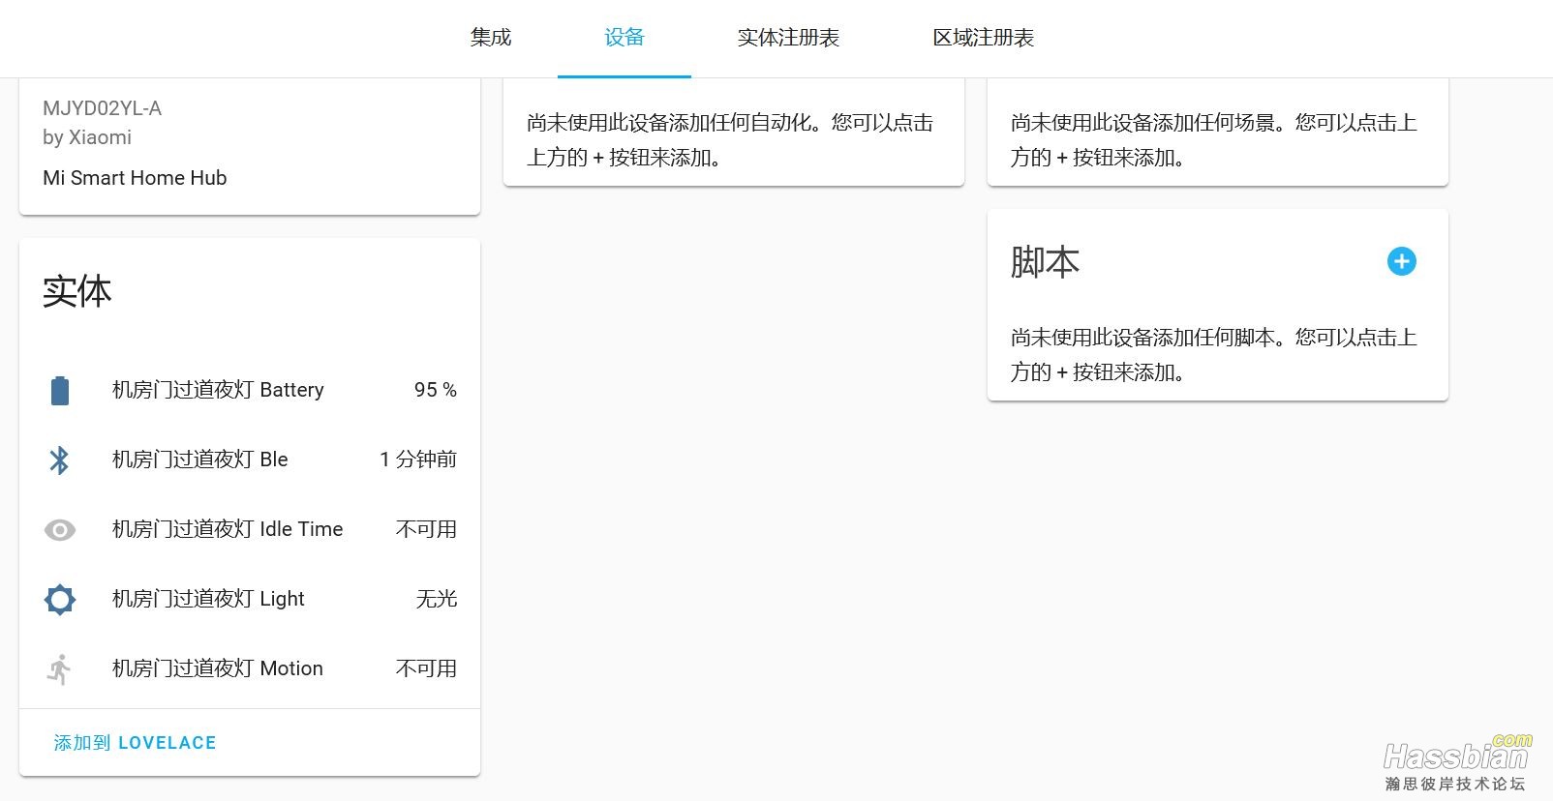1553x801 pixels.
Task: Open 机房门过道夜灯 Battery entity row
Action: click(250, 390)
